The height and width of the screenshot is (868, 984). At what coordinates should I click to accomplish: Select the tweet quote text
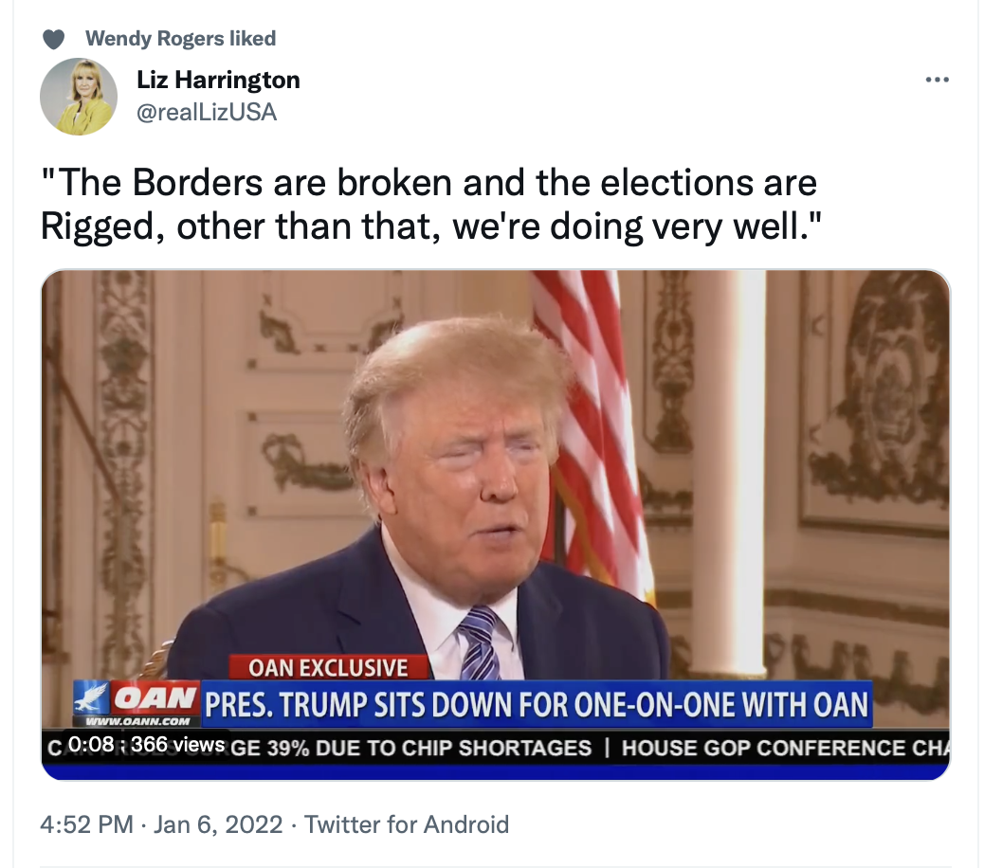click(x=430, y=204)
